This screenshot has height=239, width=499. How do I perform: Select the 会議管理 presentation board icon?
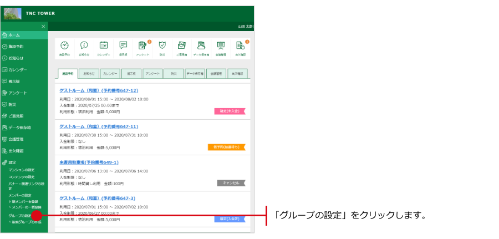tap(221, 47)
